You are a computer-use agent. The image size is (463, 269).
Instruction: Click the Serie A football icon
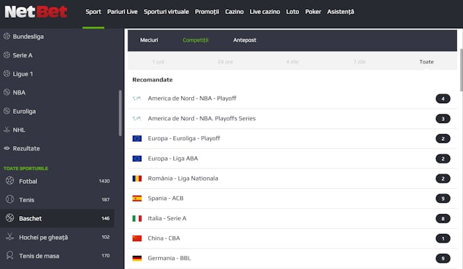coord(7,55)
